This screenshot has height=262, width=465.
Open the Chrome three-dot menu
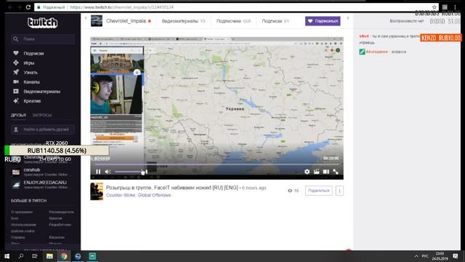455,7
